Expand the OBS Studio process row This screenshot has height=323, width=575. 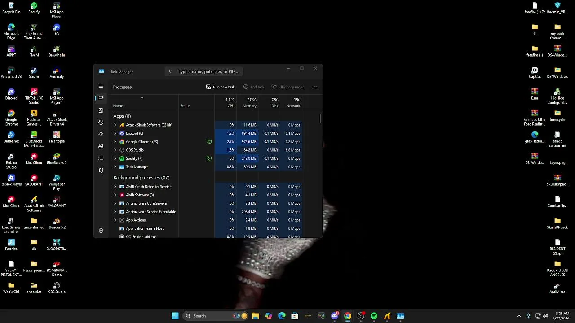pos(115,150)
